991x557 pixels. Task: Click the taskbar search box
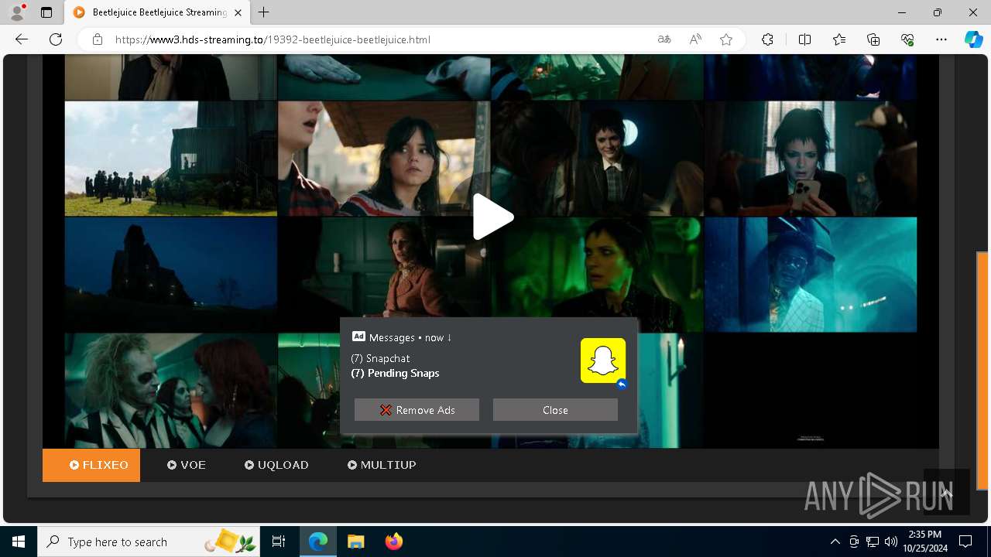point(149,542)
